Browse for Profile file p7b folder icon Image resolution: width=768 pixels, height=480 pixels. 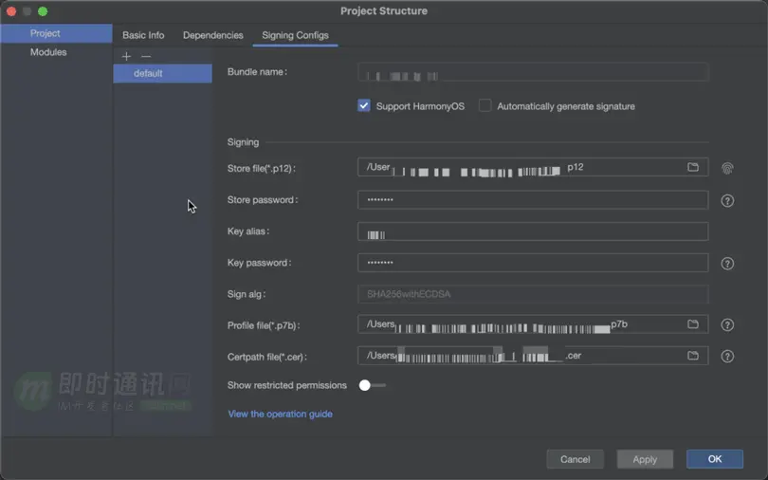[x=693, y=324]
